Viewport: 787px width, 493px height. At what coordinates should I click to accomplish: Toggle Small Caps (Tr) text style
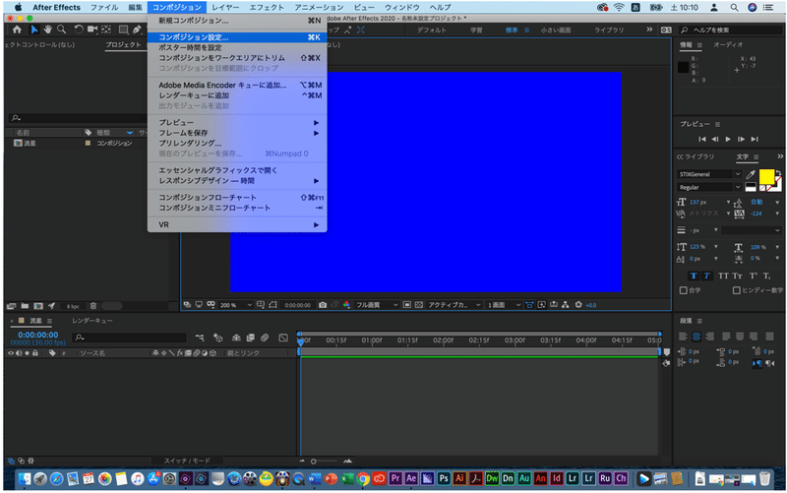[737, 276]
